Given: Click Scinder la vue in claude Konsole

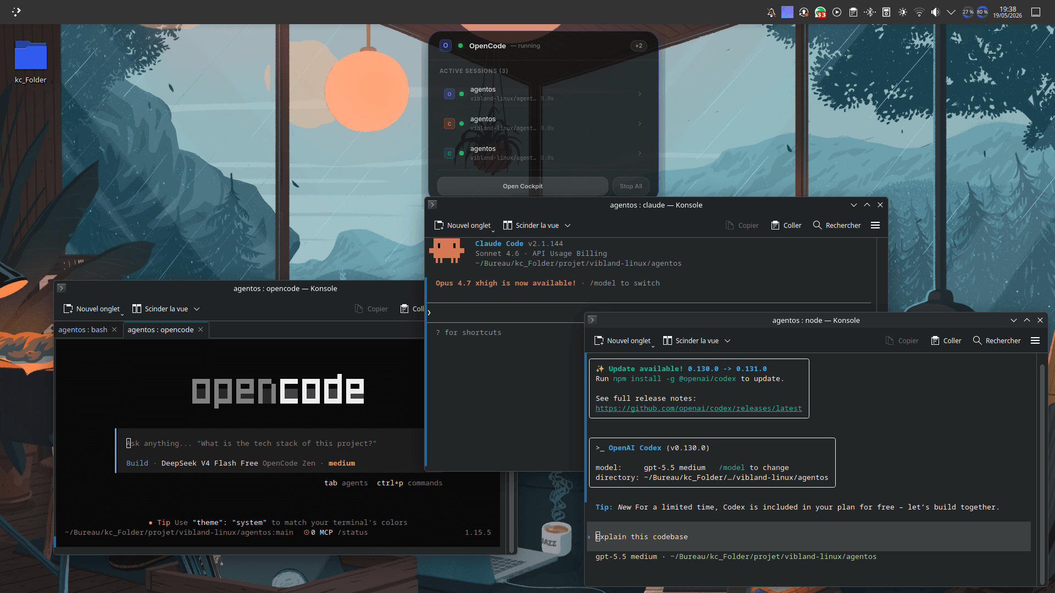Looking at the screenshot, I should tap(531, 226).
